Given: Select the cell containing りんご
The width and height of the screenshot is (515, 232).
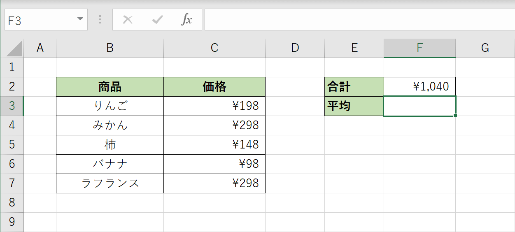Looking at the screenshot, I should pos(110,106).
